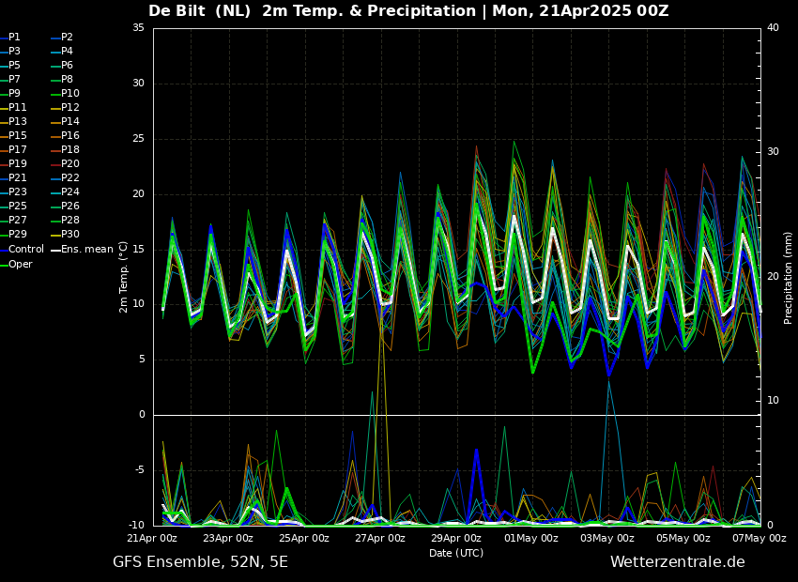Select the P20 legend entry
The image size is (798, 582).
[69, 164]
